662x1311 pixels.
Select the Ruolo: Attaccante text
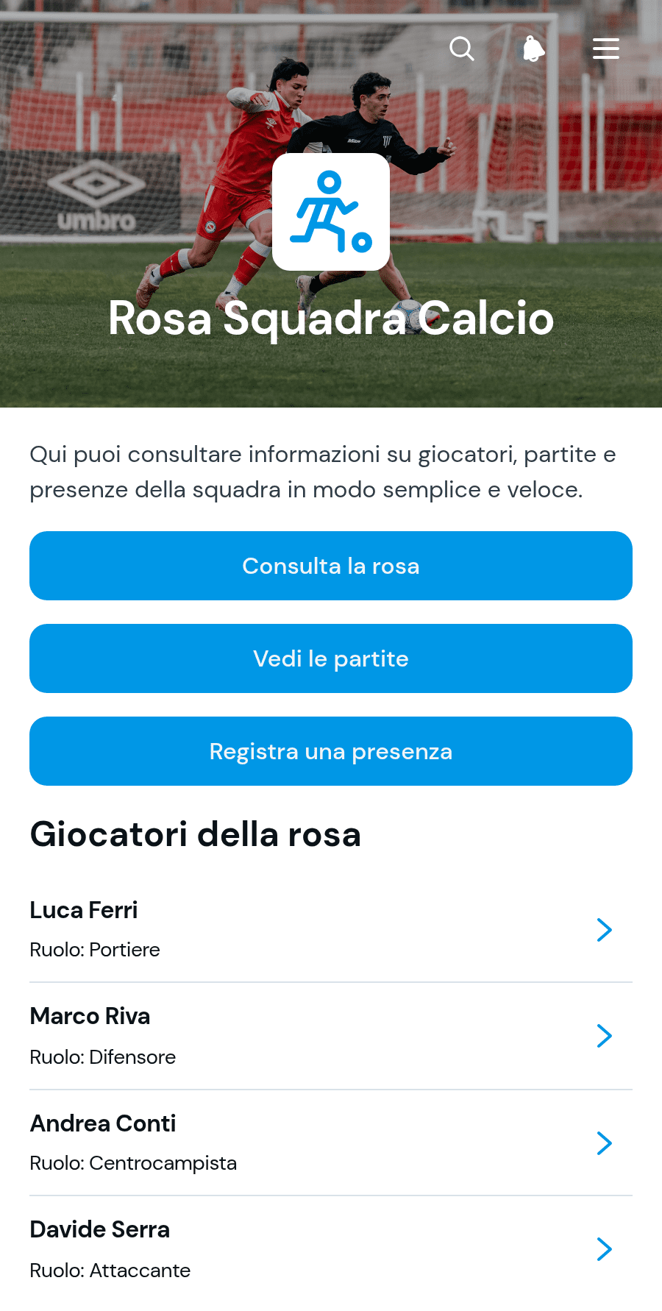pyautogui.click(x=110, y=1271)
